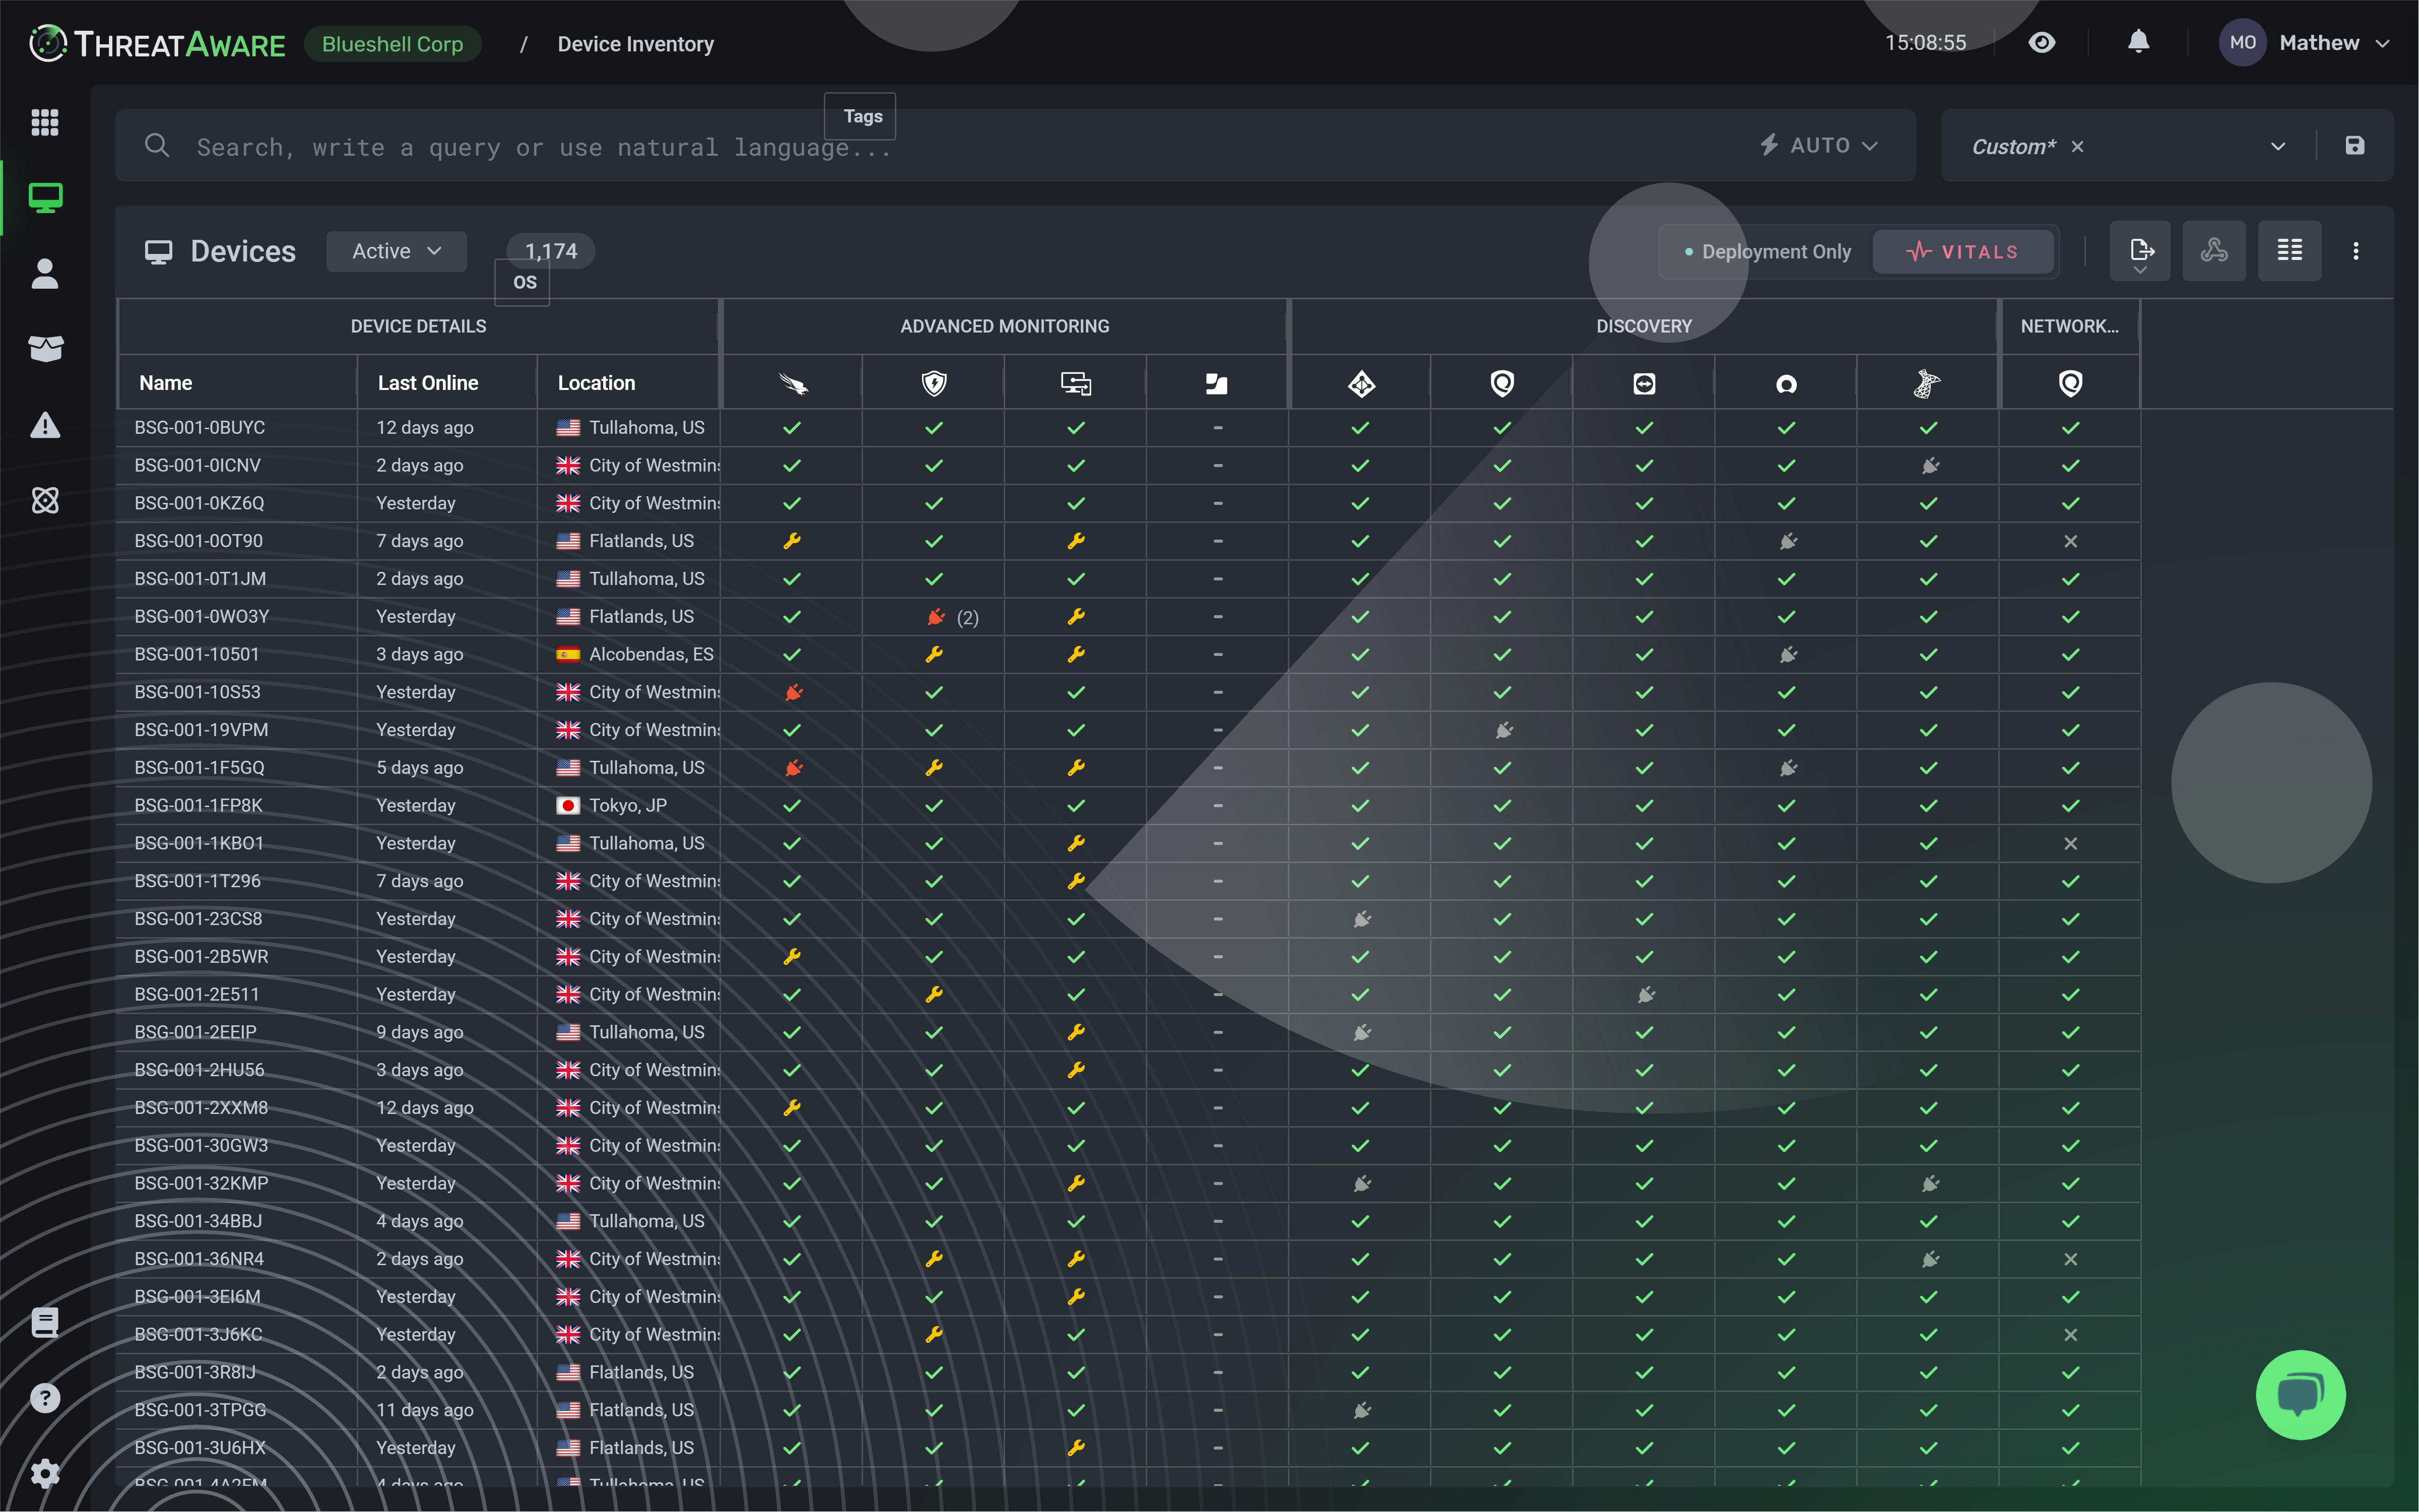The width and height of the screenshot is (2419, 1512).
Task: Save the current view with the floppy icon
Action: click(x=2355, y=146)
